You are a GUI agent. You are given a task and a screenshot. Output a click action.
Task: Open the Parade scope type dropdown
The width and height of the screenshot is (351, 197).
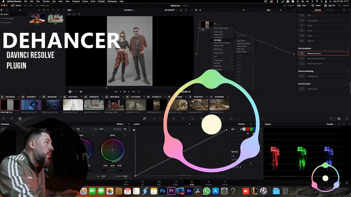click(x=331, y=124)
